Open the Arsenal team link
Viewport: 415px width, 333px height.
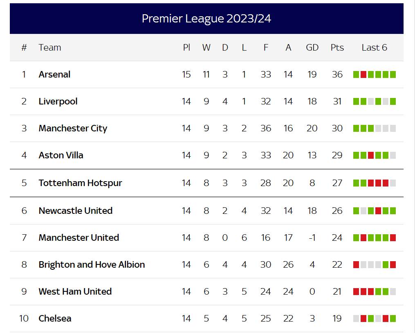[54, 74]
